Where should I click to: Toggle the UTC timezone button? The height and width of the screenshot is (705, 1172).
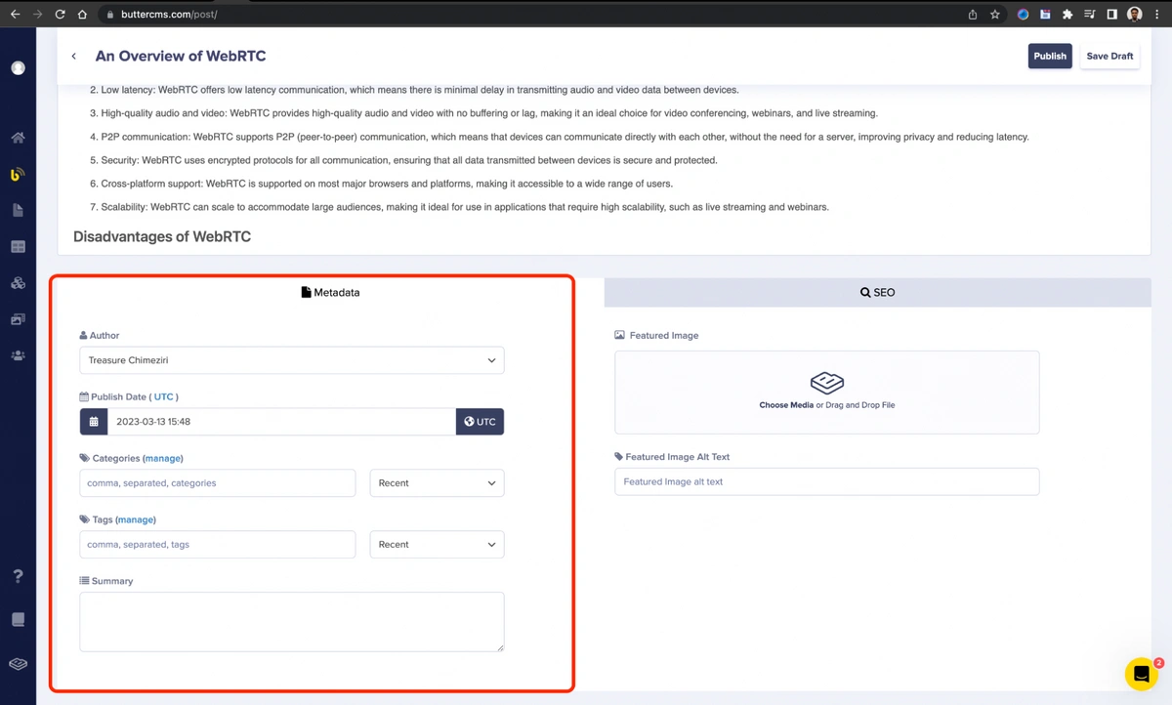click(480, 422)
